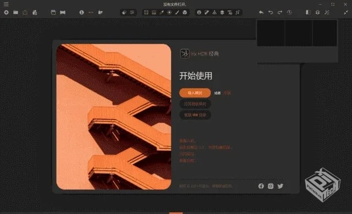
Task: Click the palette icon in the first tool group
Action: [124, 12]
